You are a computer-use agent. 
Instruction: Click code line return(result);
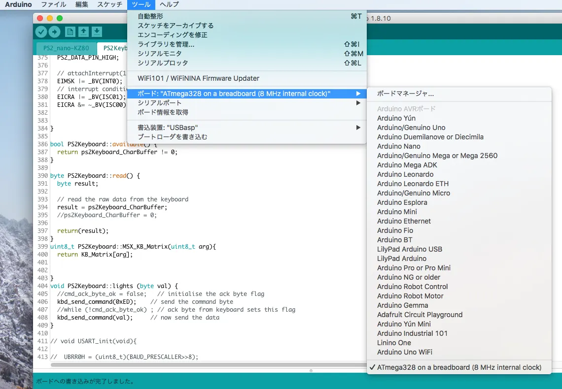[83, 231]
